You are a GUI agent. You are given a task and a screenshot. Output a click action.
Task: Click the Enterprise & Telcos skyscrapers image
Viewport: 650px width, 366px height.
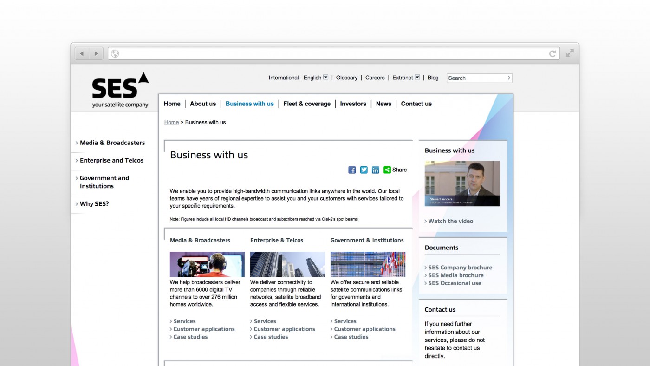[287, 264]
